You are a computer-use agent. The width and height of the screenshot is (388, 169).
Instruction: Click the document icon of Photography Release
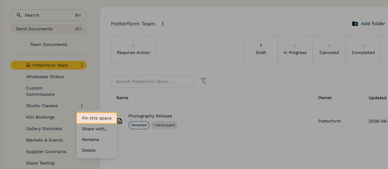pyautogui.click(x=120, y=121)
